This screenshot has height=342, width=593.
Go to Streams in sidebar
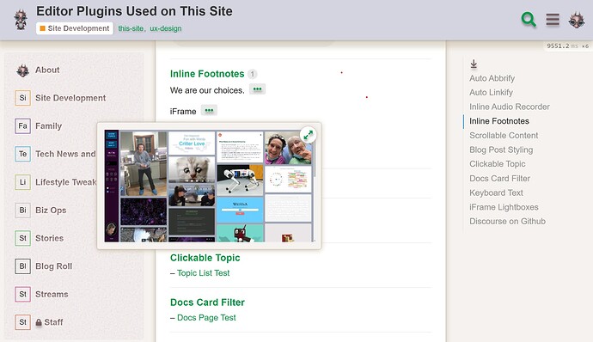[52, 294]
